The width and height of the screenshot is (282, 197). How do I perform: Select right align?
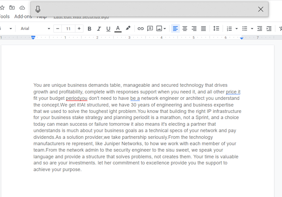pos(194,29)
